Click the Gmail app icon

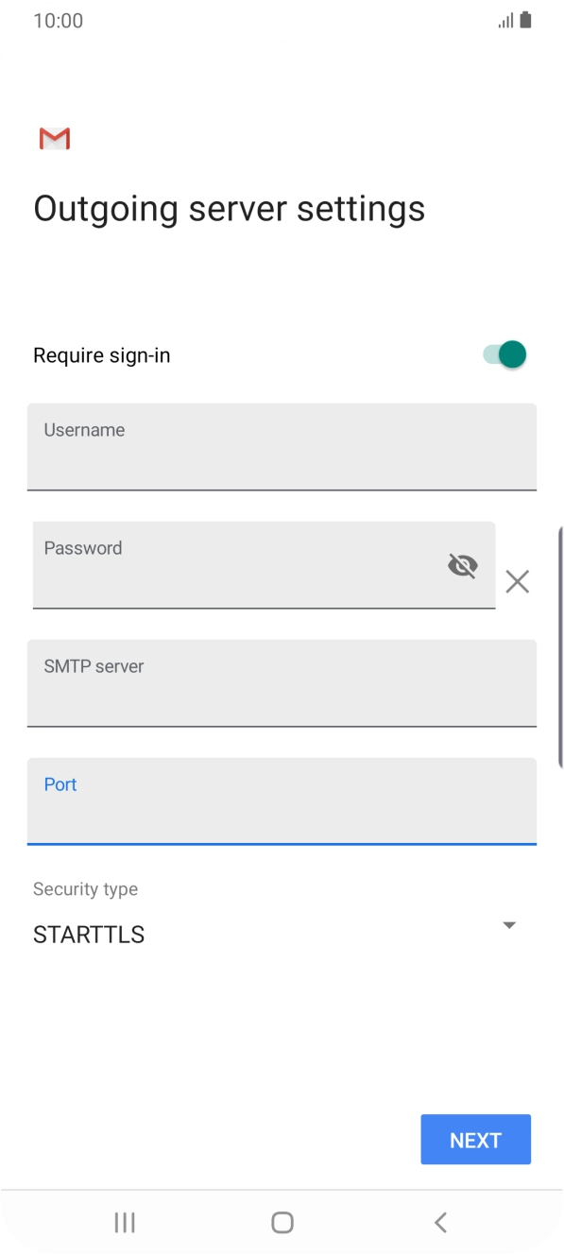54,138
